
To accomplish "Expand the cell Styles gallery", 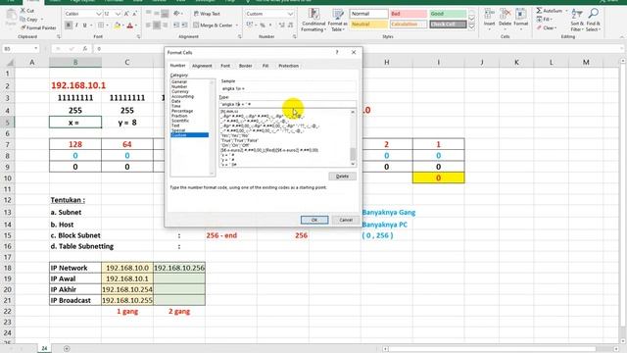I will [x=472, y=26].
